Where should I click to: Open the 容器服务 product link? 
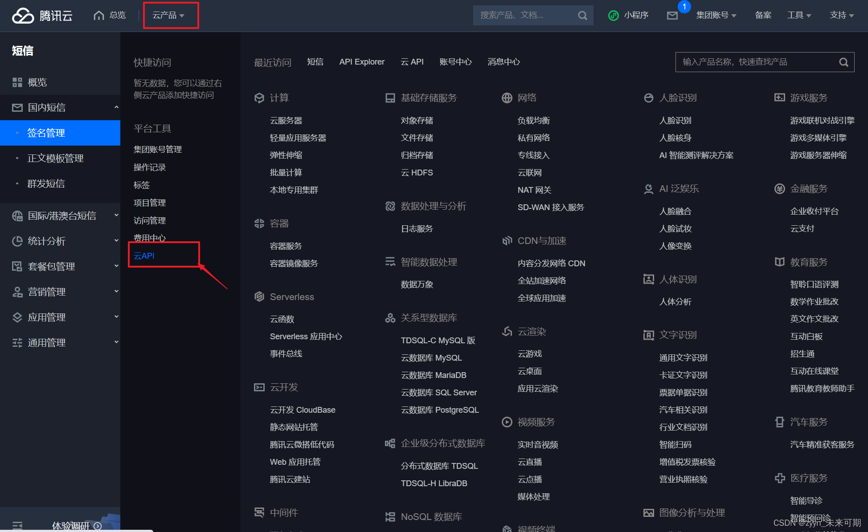click(286, 246)
